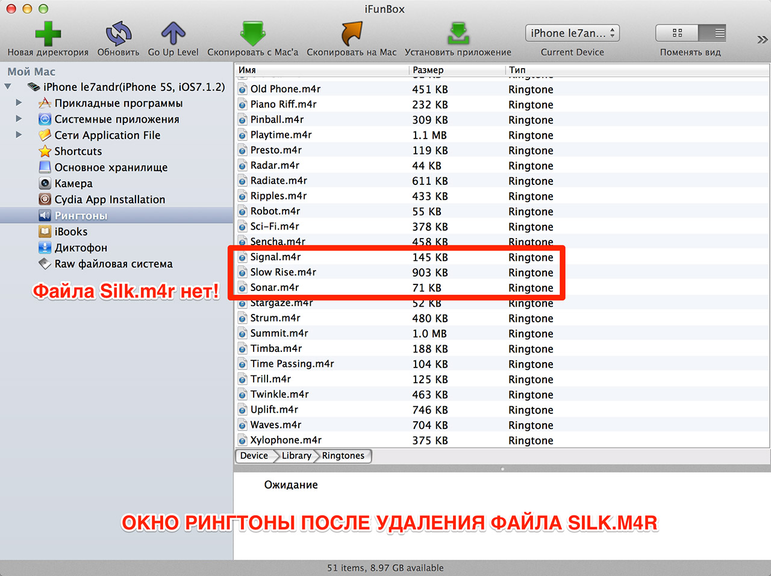Click the green plus New Directory icon
Screen dimensions: 771x576
click(x=48, y=34)
